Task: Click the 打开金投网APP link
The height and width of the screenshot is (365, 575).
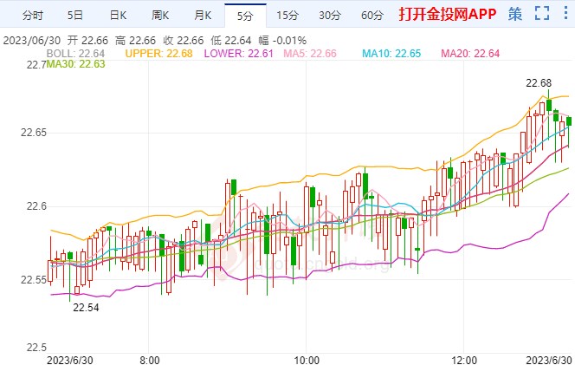Action: coord(448,15)
